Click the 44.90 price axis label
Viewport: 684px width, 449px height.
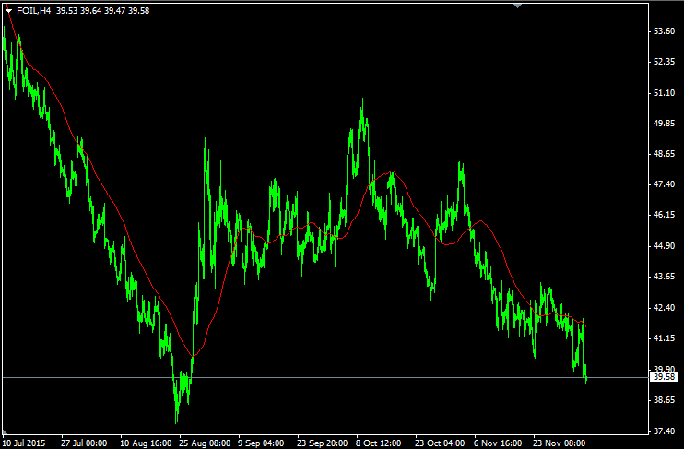(x=664, y=246)
